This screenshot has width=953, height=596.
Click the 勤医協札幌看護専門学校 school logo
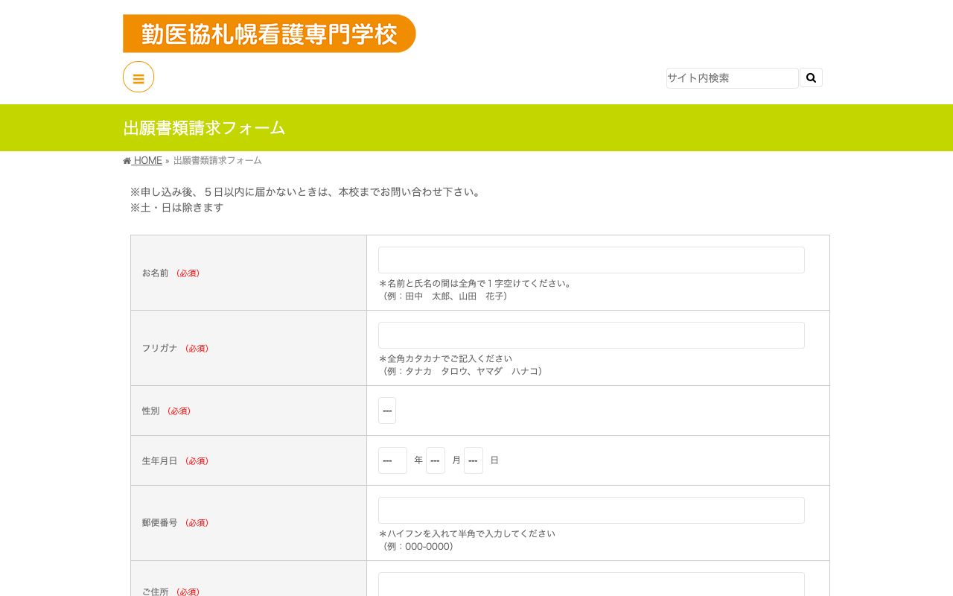click(x=270, y=34)
